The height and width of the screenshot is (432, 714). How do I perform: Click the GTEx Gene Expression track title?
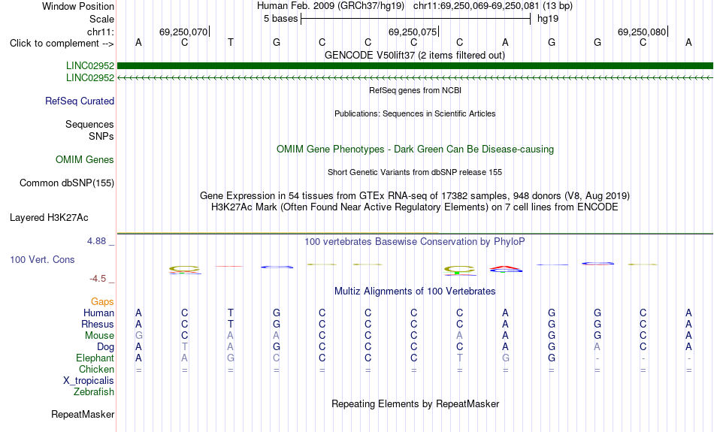[x=415, y=196]
